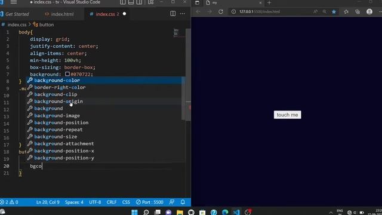
Task: Open taskbar Search
Action: point(146,212)
